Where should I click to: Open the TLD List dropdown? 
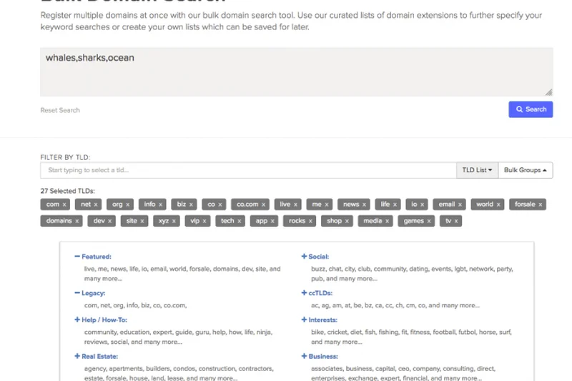tap(477, 170)
